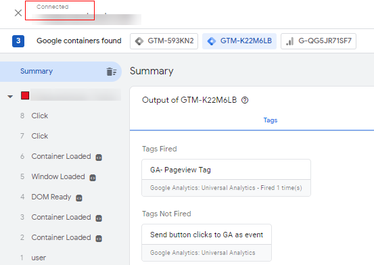The image size is (374, 265).
Task: Click the Output of GTM-K22M6LB heading
Action: pos(189,100)
